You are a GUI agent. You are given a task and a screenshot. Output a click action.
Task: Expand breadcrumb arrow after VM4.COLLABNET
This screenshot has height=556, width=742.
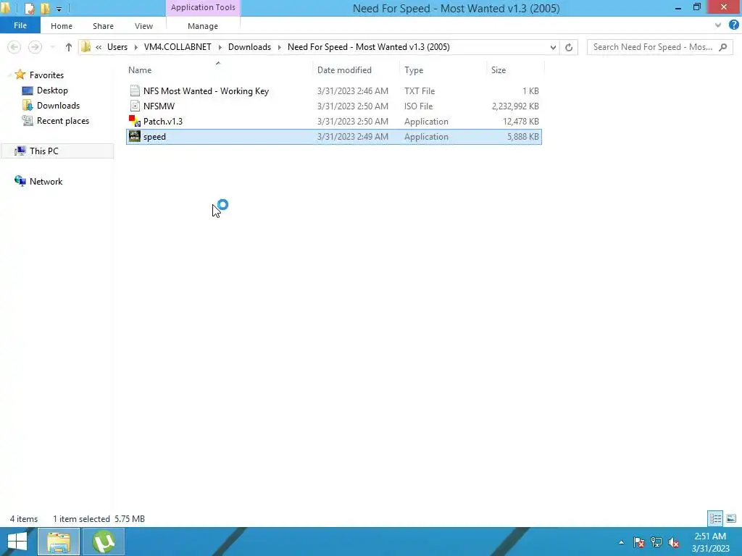coord(220,47)
